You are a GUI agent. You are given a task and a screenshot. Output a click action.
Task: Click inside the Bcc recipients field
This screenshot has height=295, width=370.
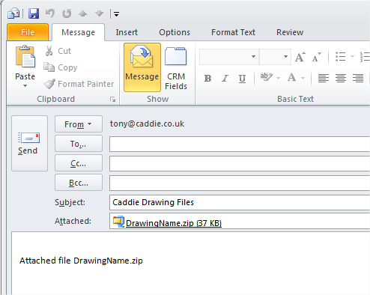click(240, 183)
